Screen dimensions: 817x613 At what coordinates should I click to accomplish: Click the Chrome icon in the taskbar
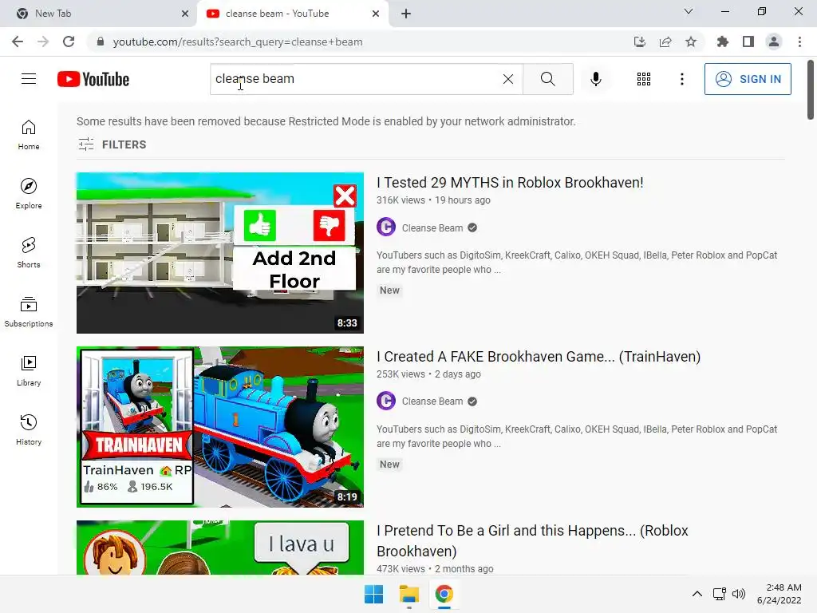(x=444, y=594)
